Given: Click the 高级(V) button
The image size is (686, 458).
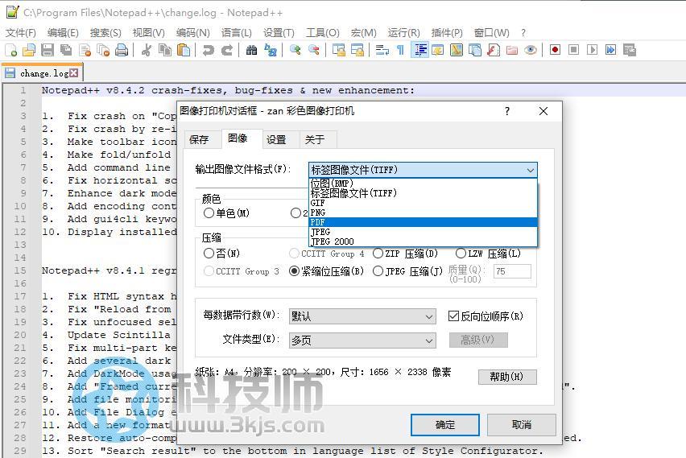Looking at the screenshot, I should click(x=478, y=340).
